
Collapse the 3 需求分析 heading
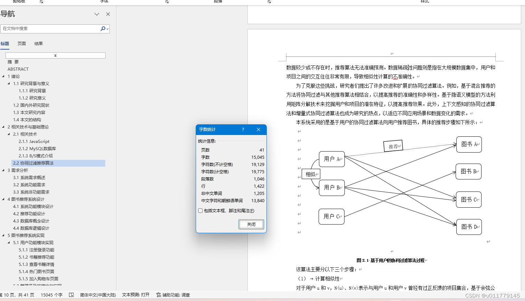click(3, 170)
